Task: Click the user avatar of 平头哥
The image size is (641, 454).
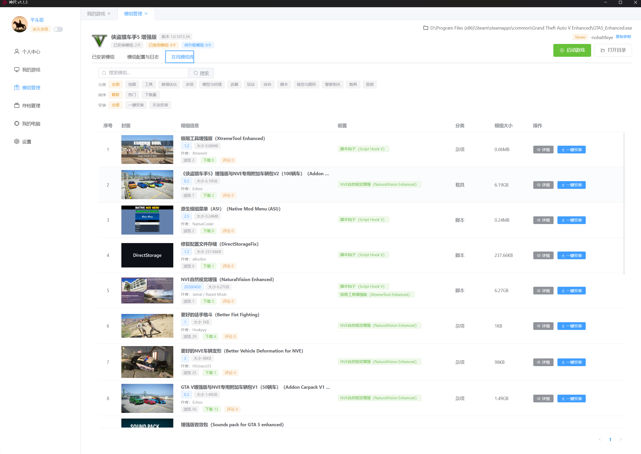Action: [20, 24]
